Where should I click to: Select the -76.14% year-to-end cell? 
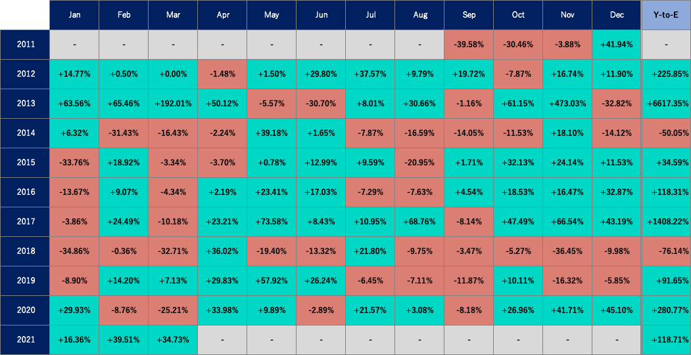pyautogui.click(x=666, y=251)
